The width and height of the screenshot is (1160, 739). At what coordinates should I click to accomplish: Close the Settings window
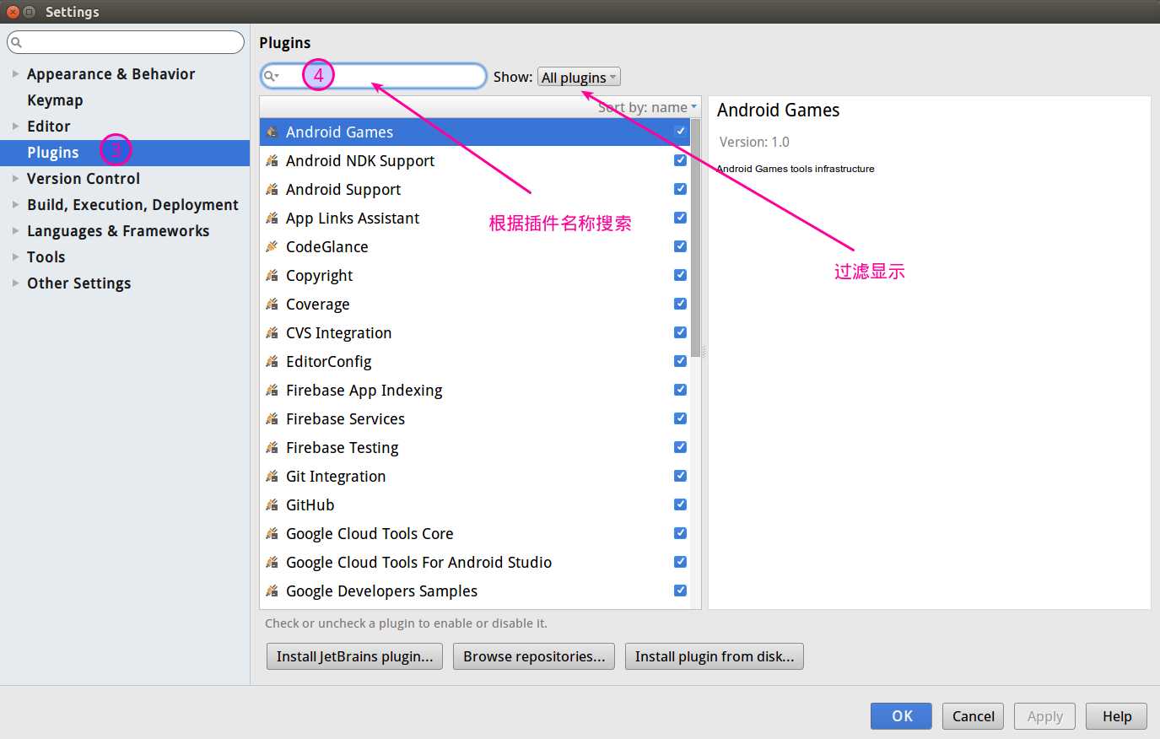pos(13,12)
